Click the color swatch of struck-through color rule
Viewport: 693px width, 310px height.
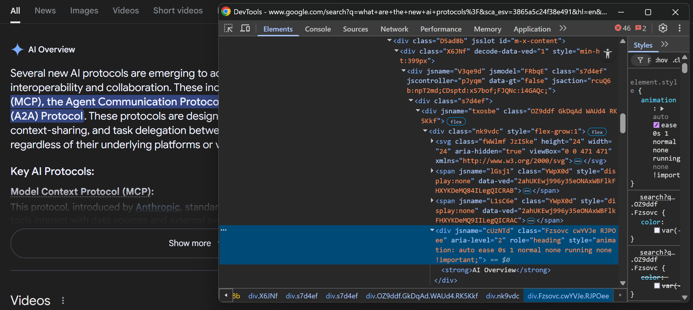[657, 286]
